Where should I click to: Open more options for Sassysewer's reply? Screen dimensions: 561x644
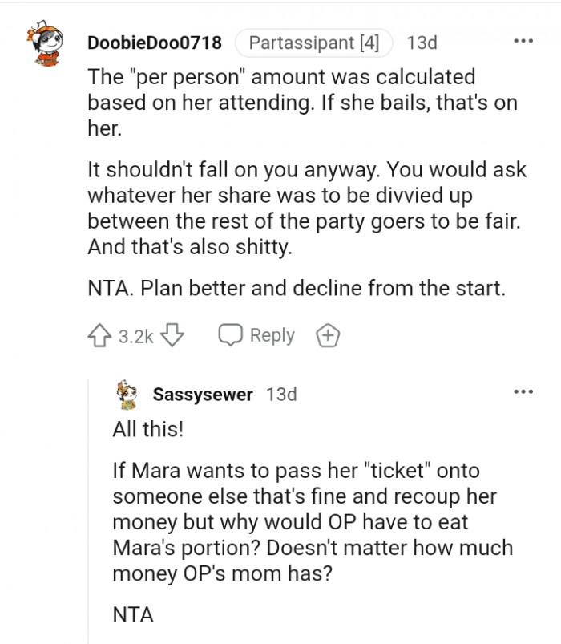[523, 393]
